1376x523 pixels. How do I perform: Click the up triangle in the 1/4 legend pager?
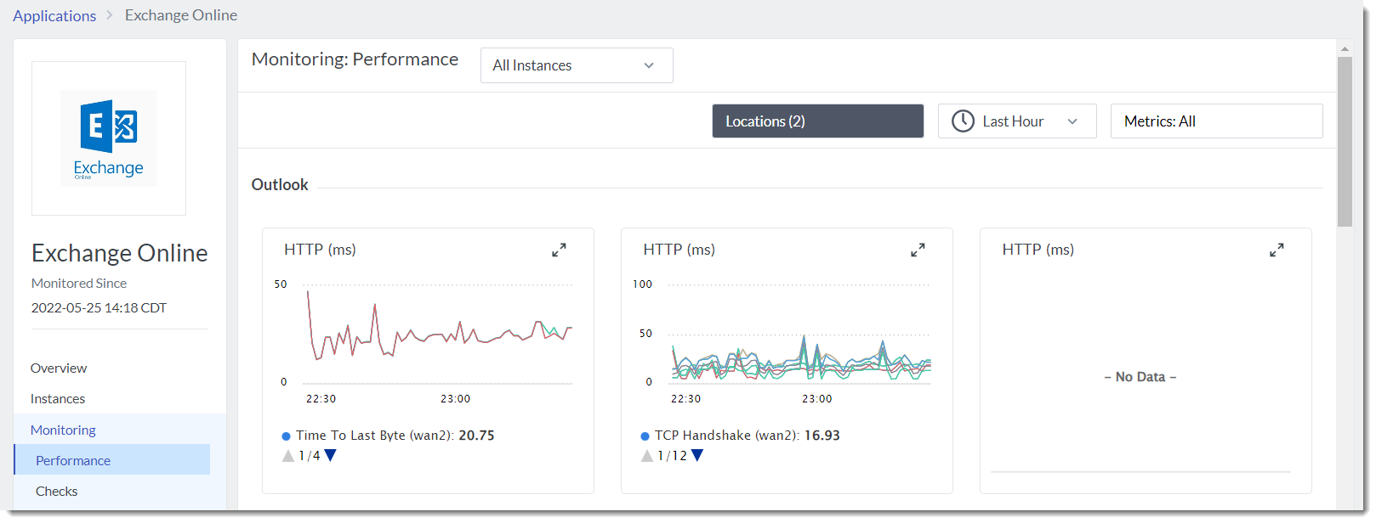(288, 456)
